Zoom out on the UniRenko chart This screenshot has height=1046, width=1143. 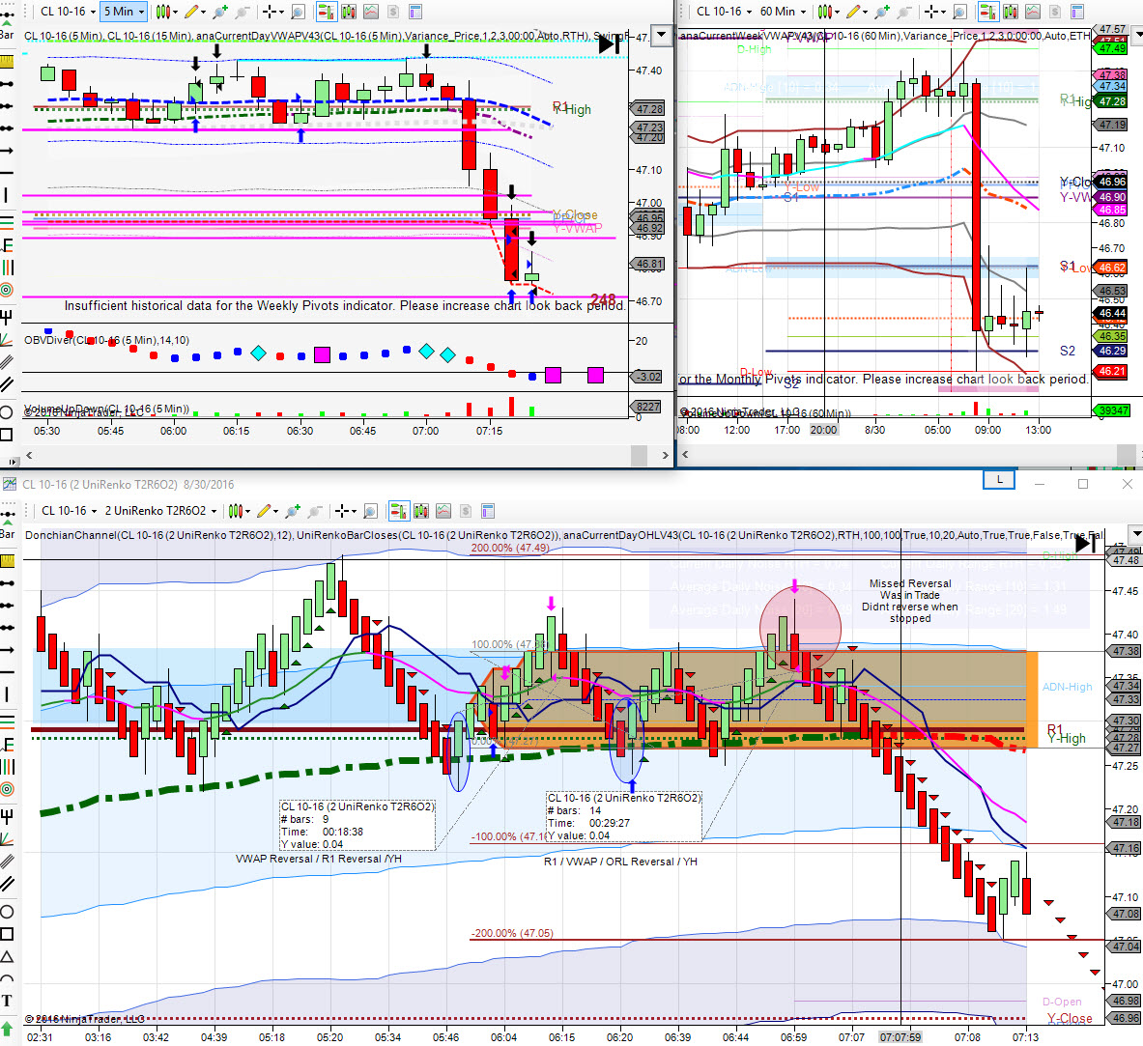[315, 511]
